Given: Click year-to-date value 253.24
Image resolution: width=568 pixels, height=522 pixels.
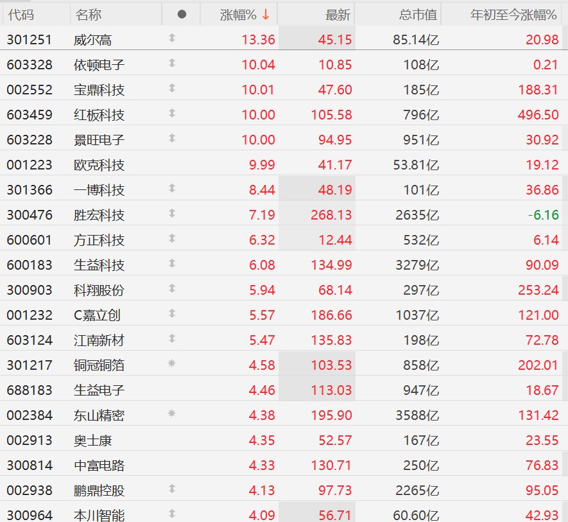Looking at the screenshot, I should coord(538,290).
